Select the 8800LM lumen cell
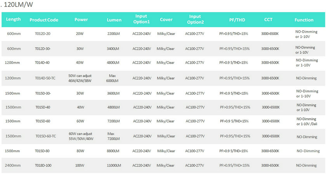This screenshot has height=174, width=326. [113, 151]
